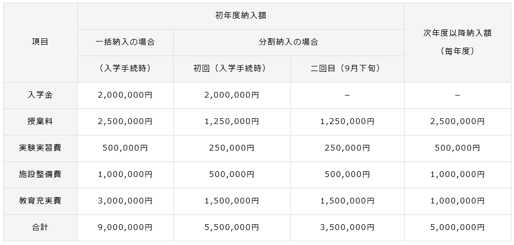Select the 入学金 row label
The image size is (514, 245).
(x=40, y=95)
